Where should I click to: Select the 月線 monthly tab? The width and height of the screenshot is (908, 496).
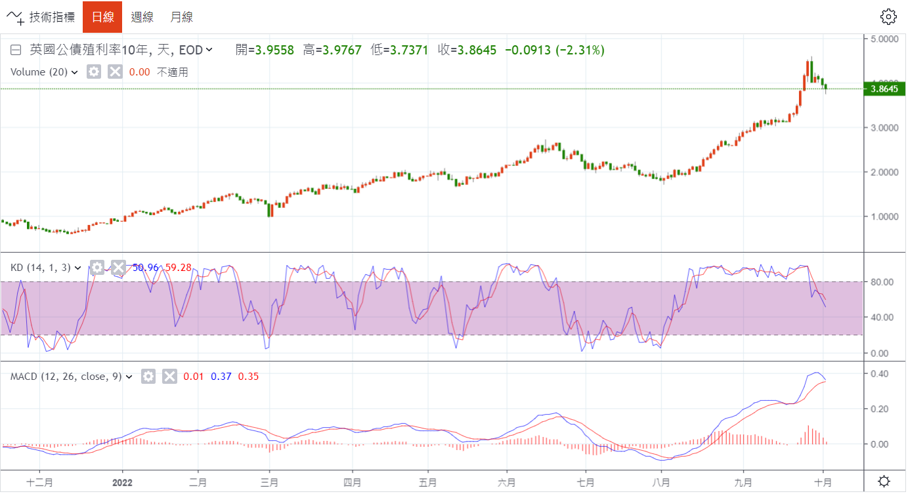pyautogui.click(x=181, y=17)
